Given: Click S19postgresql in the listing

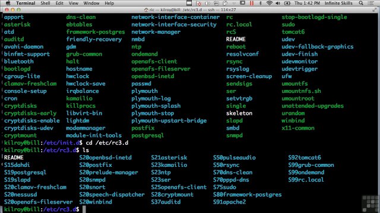Looking at the screenshot, I should tap(25, 172).
